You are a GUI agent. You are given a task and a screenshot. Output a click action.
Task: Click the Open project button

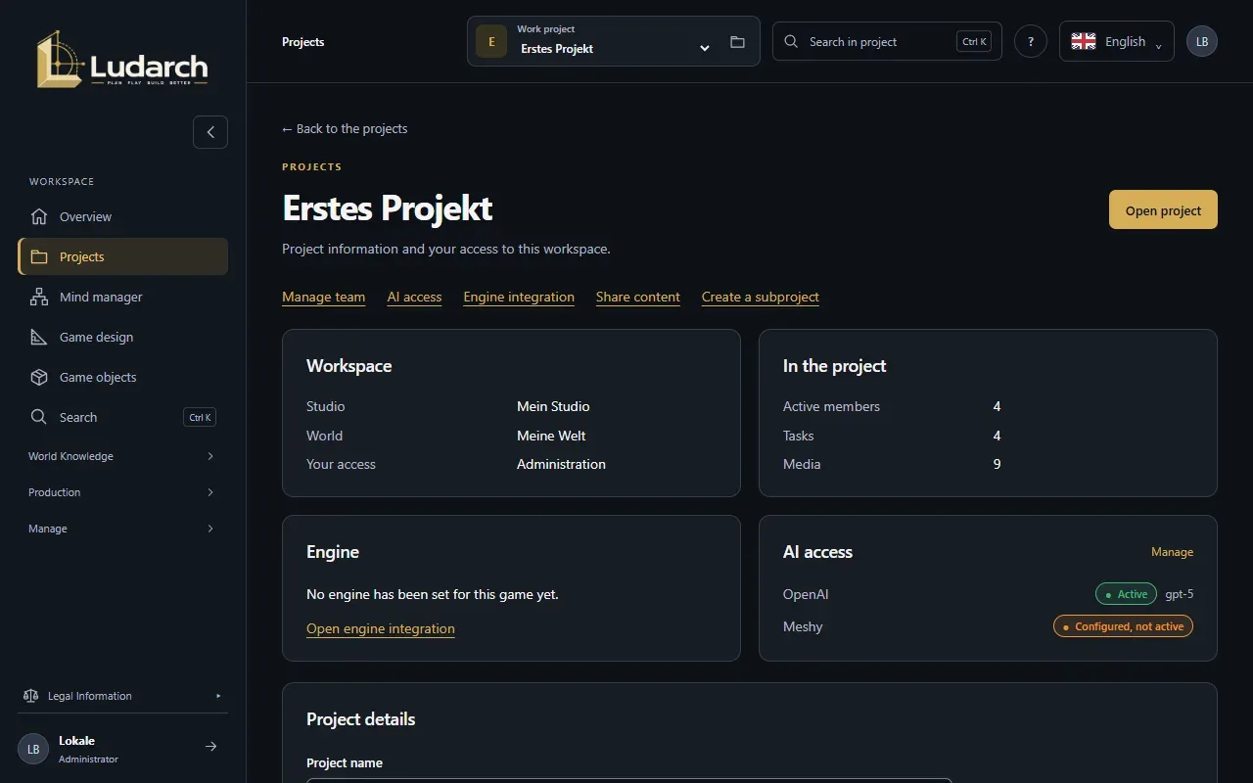tap(1163, 209)
